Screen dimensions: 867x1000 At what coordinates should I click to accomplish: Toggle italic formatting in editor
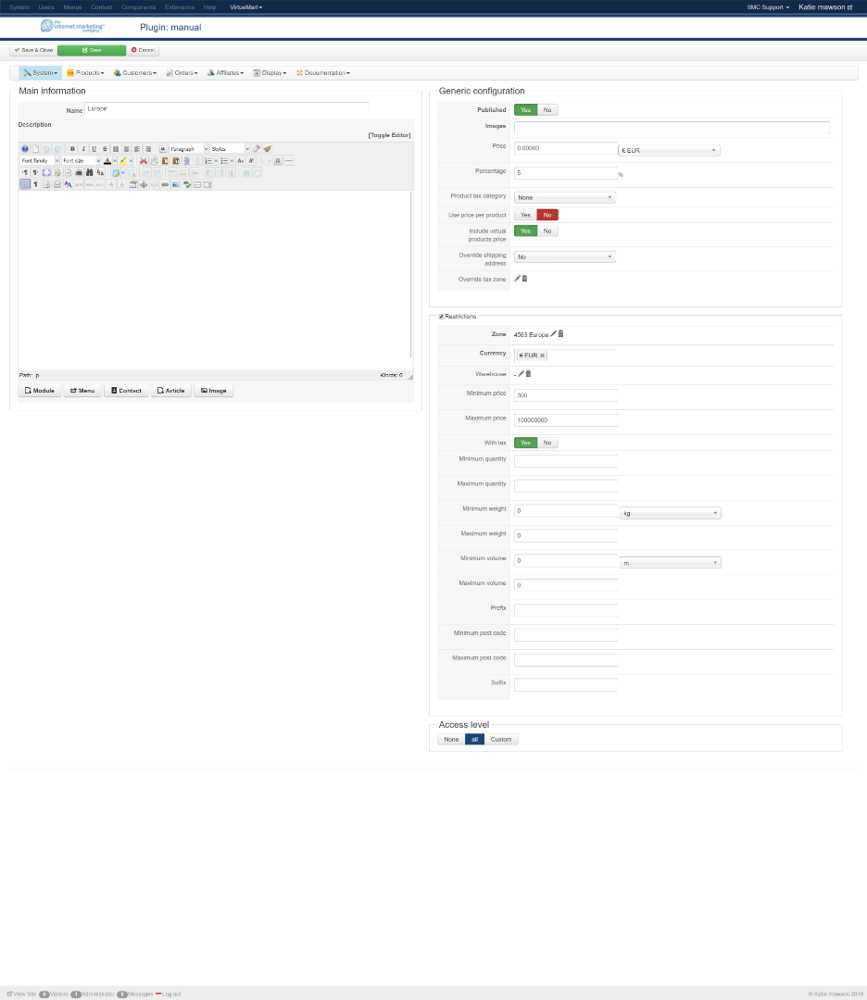pos(83,148)
